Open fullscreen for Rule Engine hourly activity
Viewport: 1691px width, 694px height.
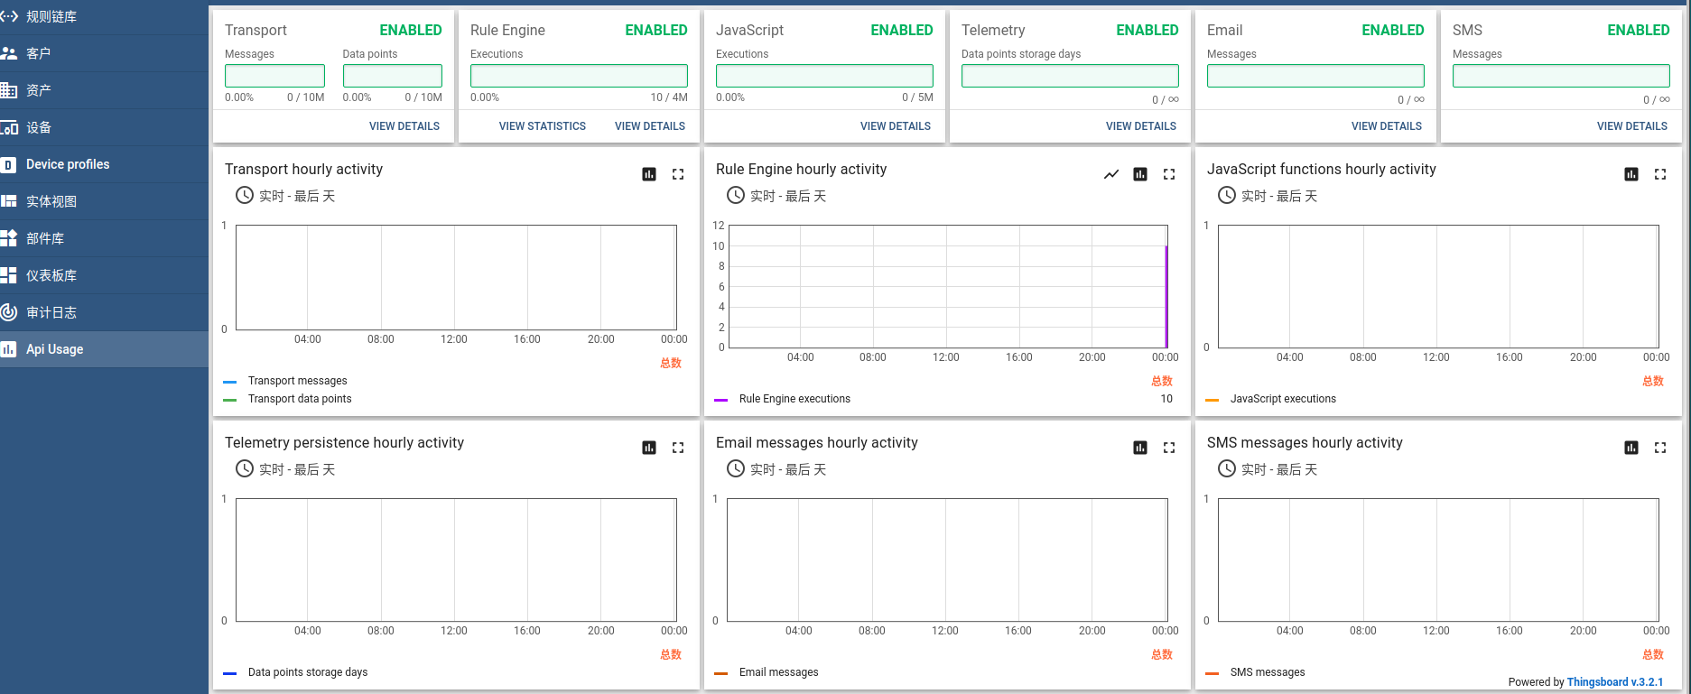coord(1169,174)
